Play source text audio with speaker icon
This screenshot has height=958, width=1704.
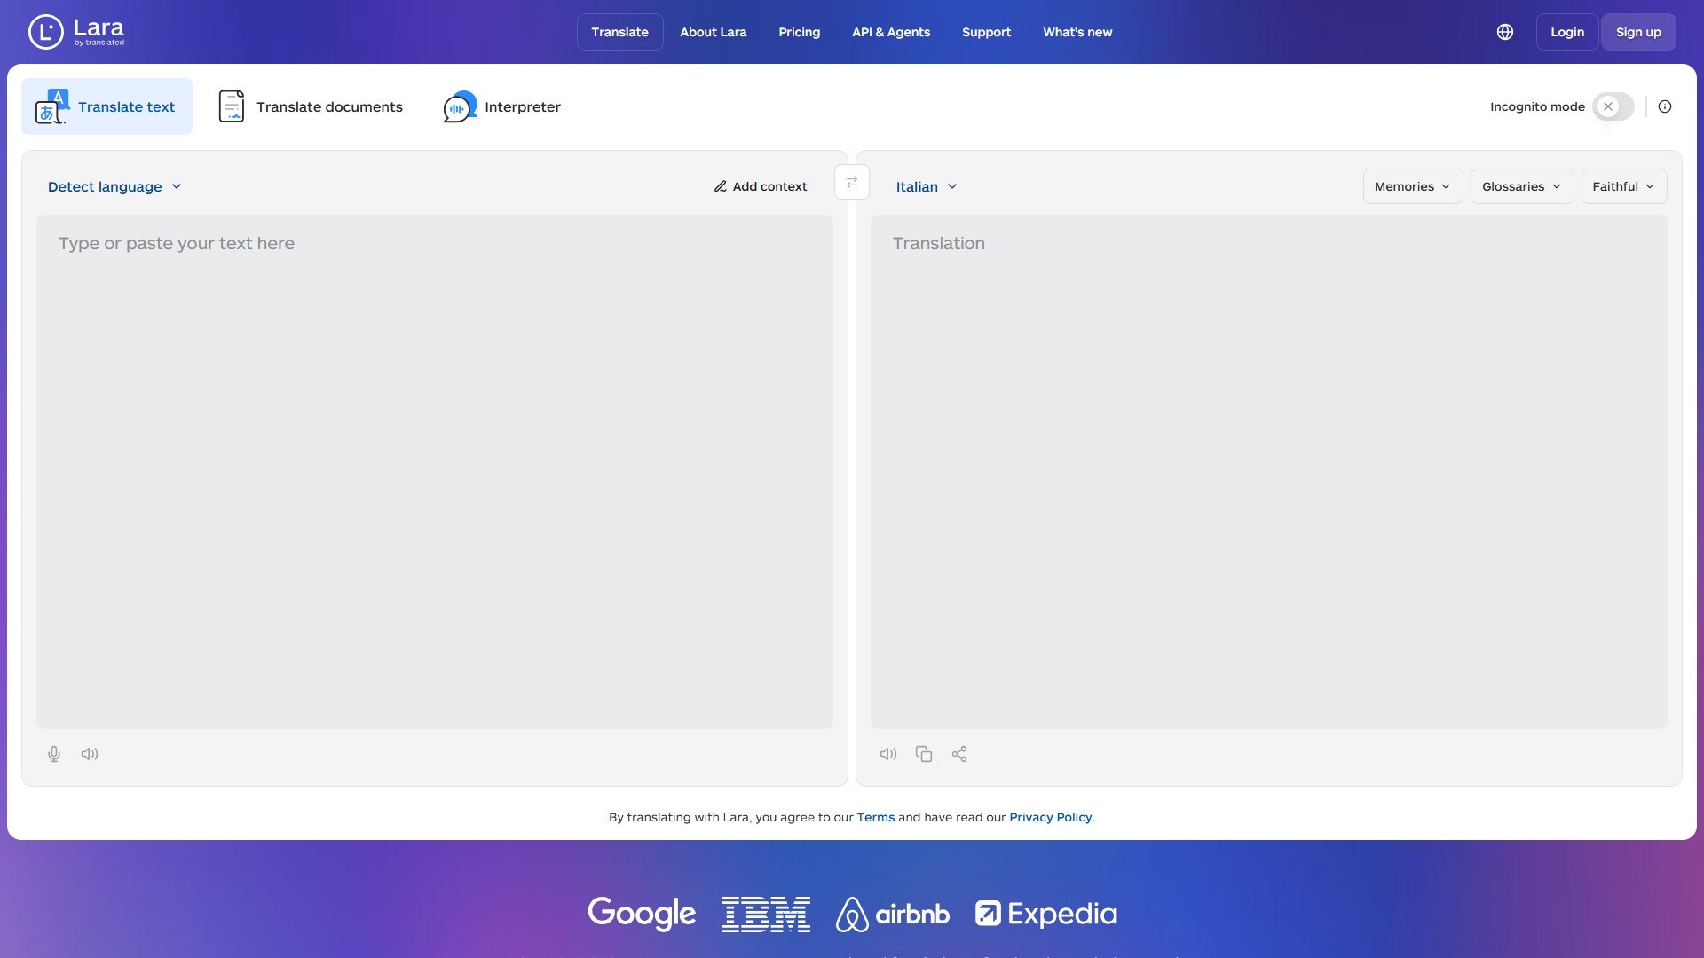[x=90, y=754]
